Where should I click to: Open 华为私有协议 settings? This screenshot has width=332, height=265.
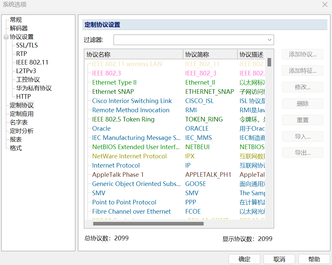[x=34, y=88]
